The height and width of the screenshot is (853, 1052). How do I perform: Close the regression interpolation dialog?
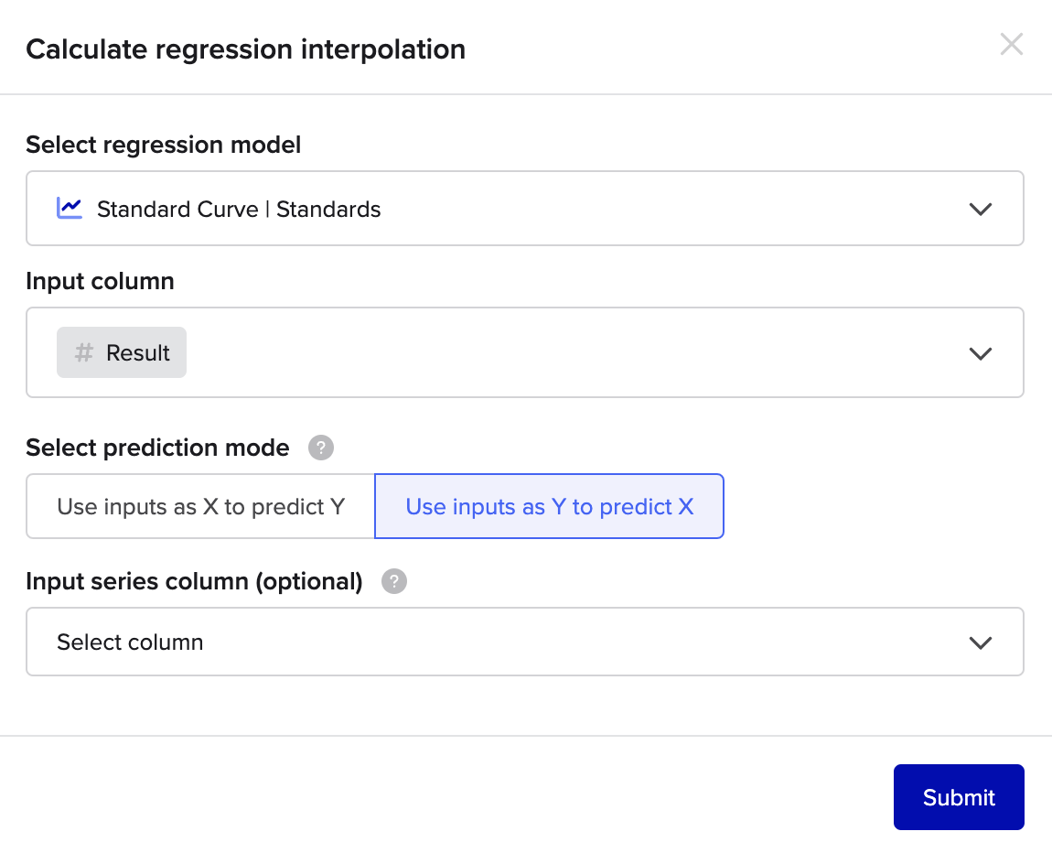click(x=1011, y=44)
